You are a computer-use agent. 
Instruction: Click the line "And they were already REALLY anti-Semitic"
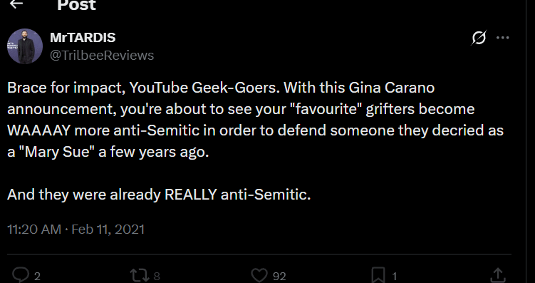point(159,195)
